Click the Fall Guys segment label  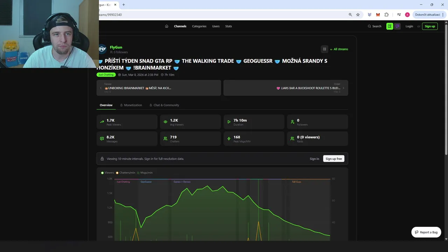[296, 182]
